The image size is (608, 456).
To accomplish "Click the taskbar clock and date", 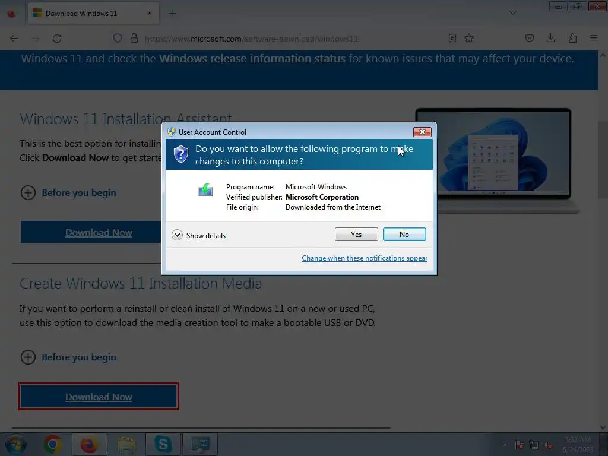I will (x=578, y=445).
